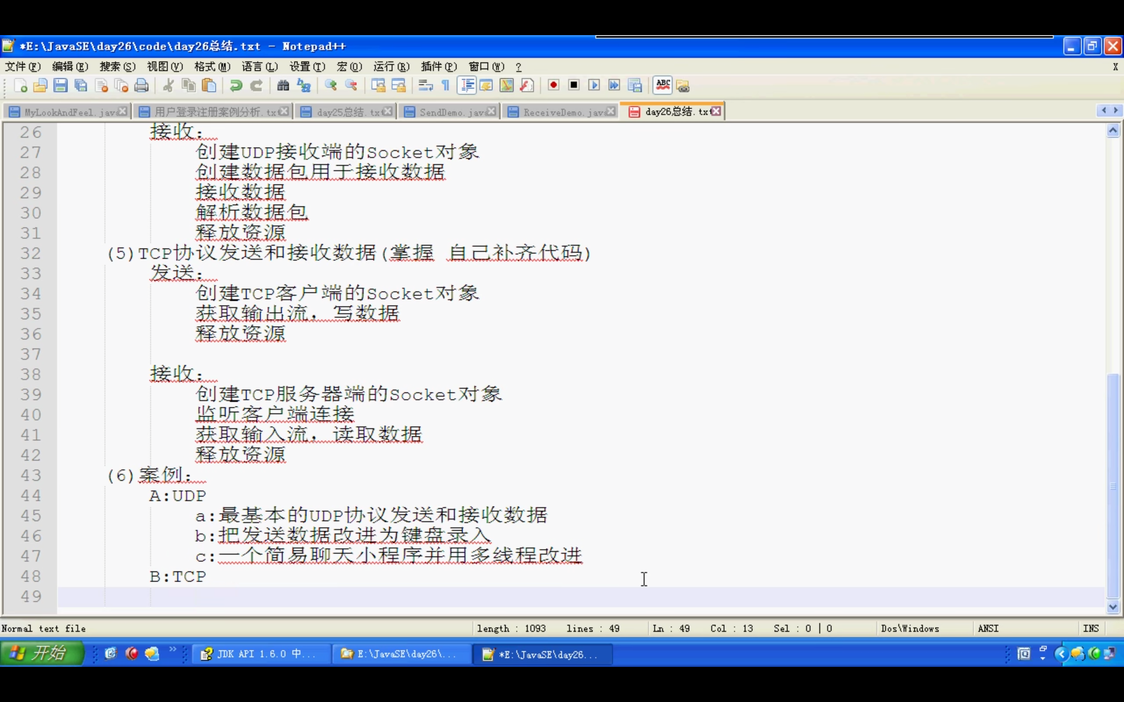Open the 语言 menu
This screenshot has height=702, width=1124.
(x=260, y=67)
